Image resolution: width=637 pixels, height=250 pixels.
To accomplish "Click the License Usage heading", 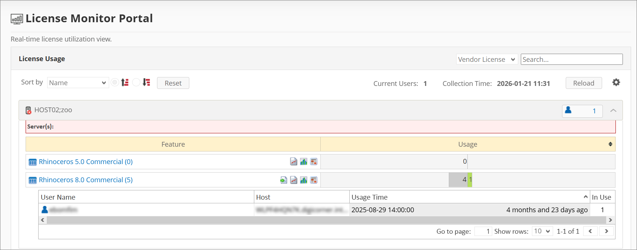I will pyautogui.click(x=42, y=59).
